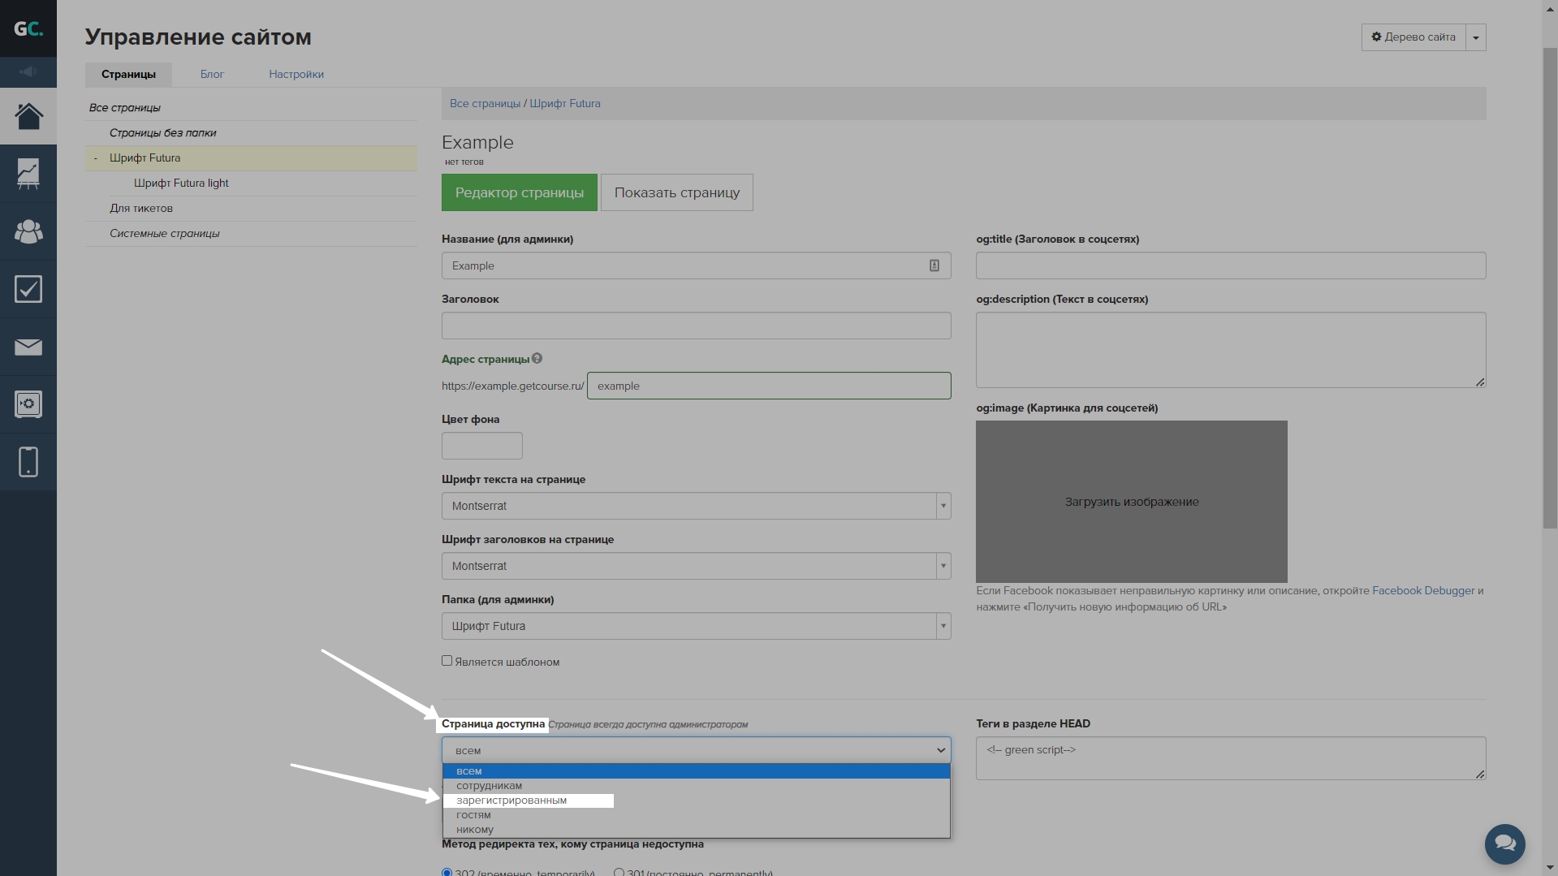The width and height of the screenshot is (1558, 876).
Task: Switch to the Настройки tab
Action: (296, 74)
